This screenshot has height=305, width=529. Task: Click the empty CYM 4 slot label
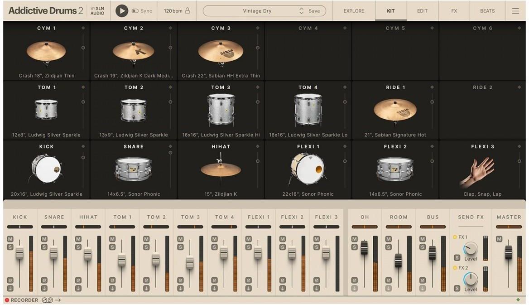[x=308, y=28]
